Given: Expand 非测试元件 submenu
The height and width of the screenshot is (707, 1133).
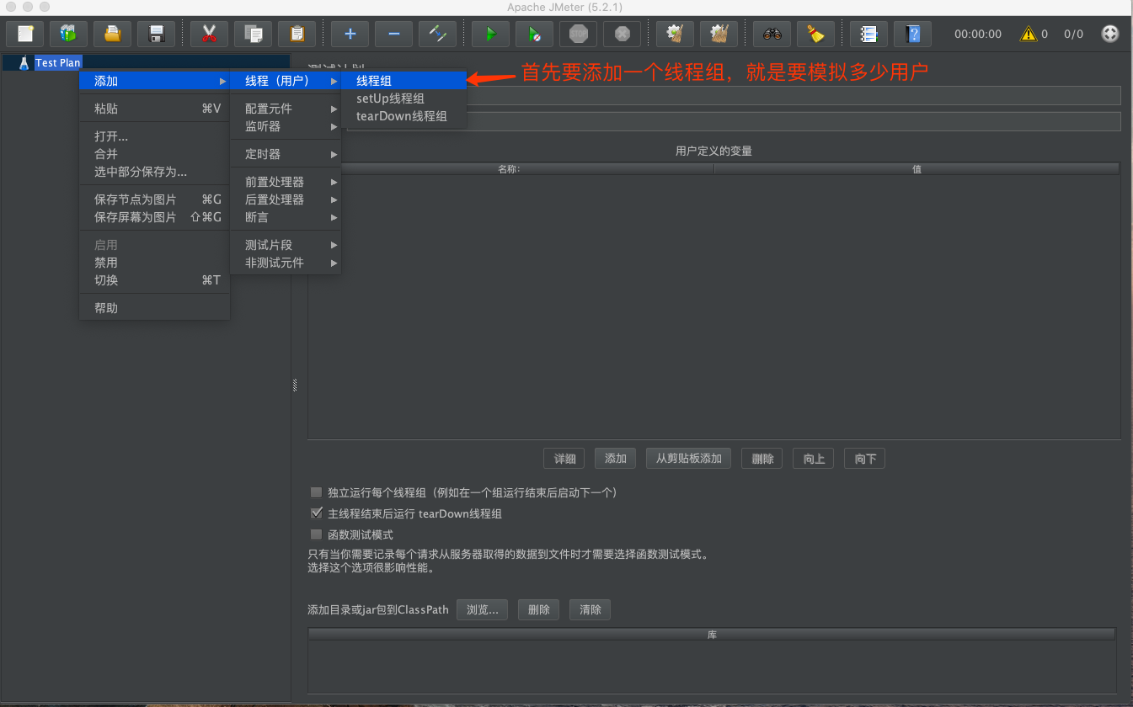Looking at the screenshot, I should 286,263.
